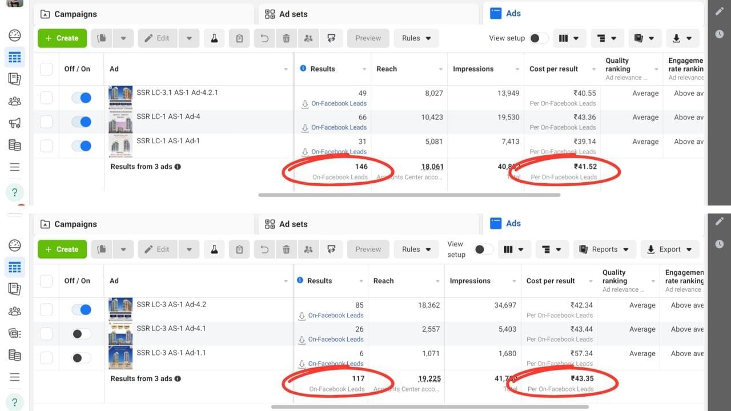The width and height of the screenshot is (731, 411).
Task: Click the thumbnail of SSR LC-1 AS-1 Ad-1
Action: point(121,146)
